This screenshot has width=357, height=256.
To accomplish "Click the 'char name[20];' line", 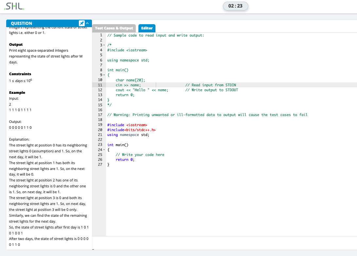I will pyautogui.click(x=130, y=80).
